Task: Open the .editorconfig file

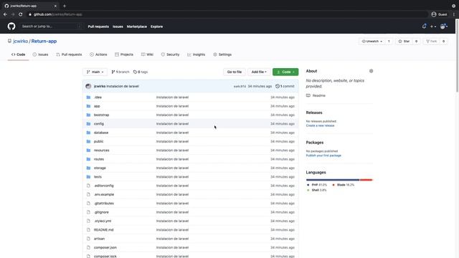Action: (103, 186)
